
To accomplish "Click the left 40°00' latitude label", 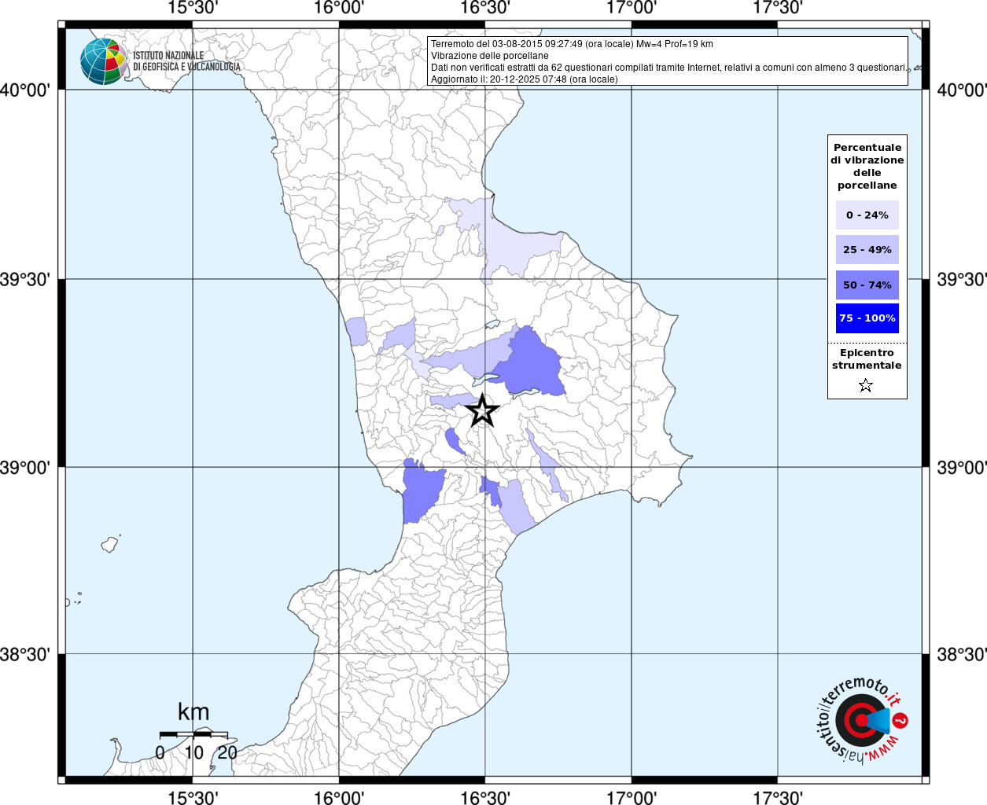I will pos(25,90).
